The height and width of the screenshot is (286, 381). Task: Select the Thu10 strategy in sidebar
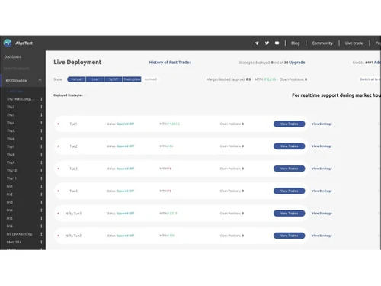(11, 171)
